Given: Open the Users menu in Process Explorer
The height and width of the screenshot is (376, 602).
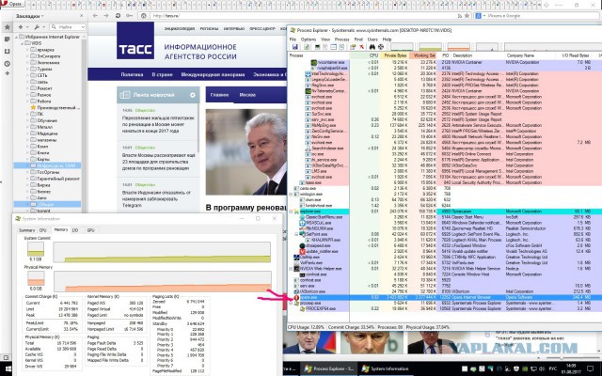Looking at the screenshot, I should (x=372, y=39).
